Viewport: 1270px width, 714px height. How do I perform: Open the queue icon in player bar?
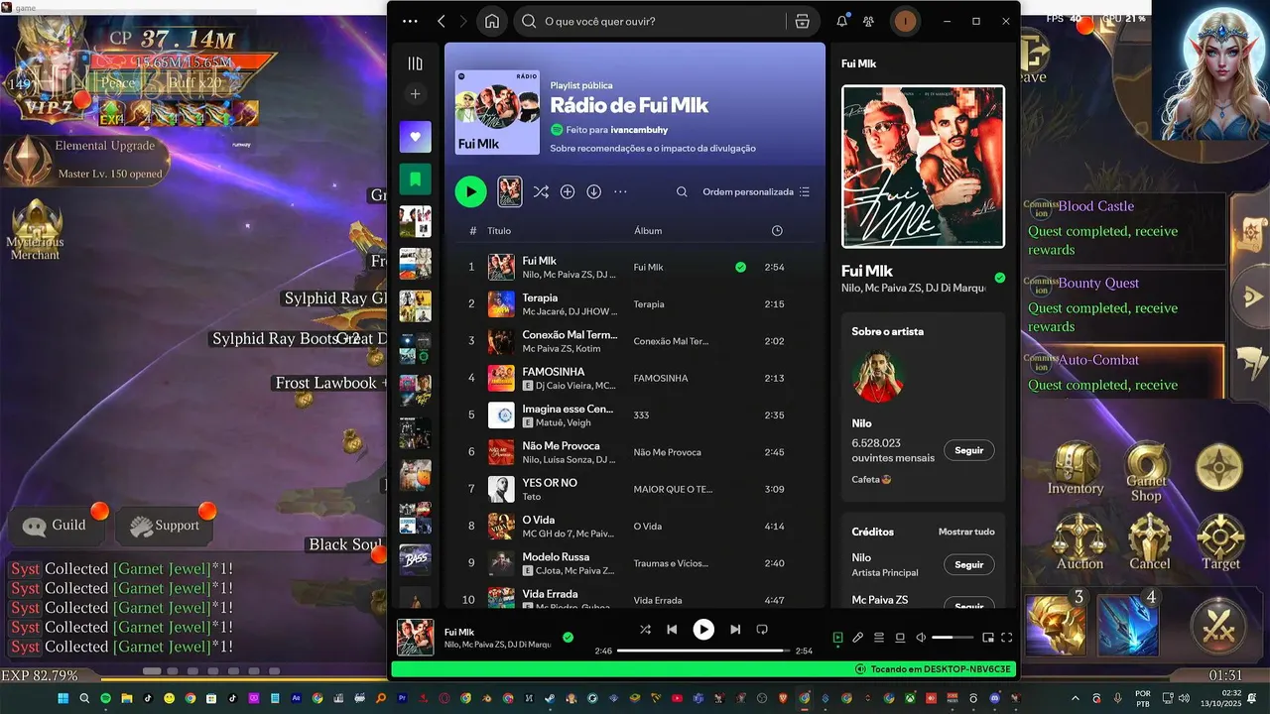(x=879, y=638)
